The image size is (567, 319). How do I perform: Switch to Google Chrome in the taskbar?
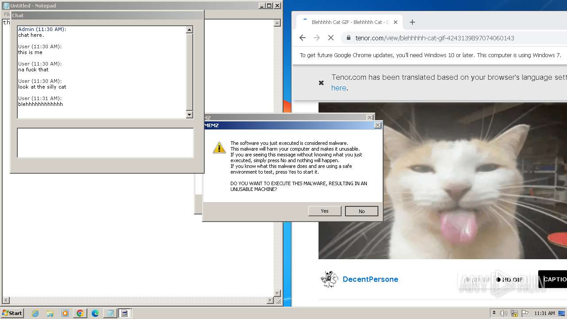tap(80, 313)
